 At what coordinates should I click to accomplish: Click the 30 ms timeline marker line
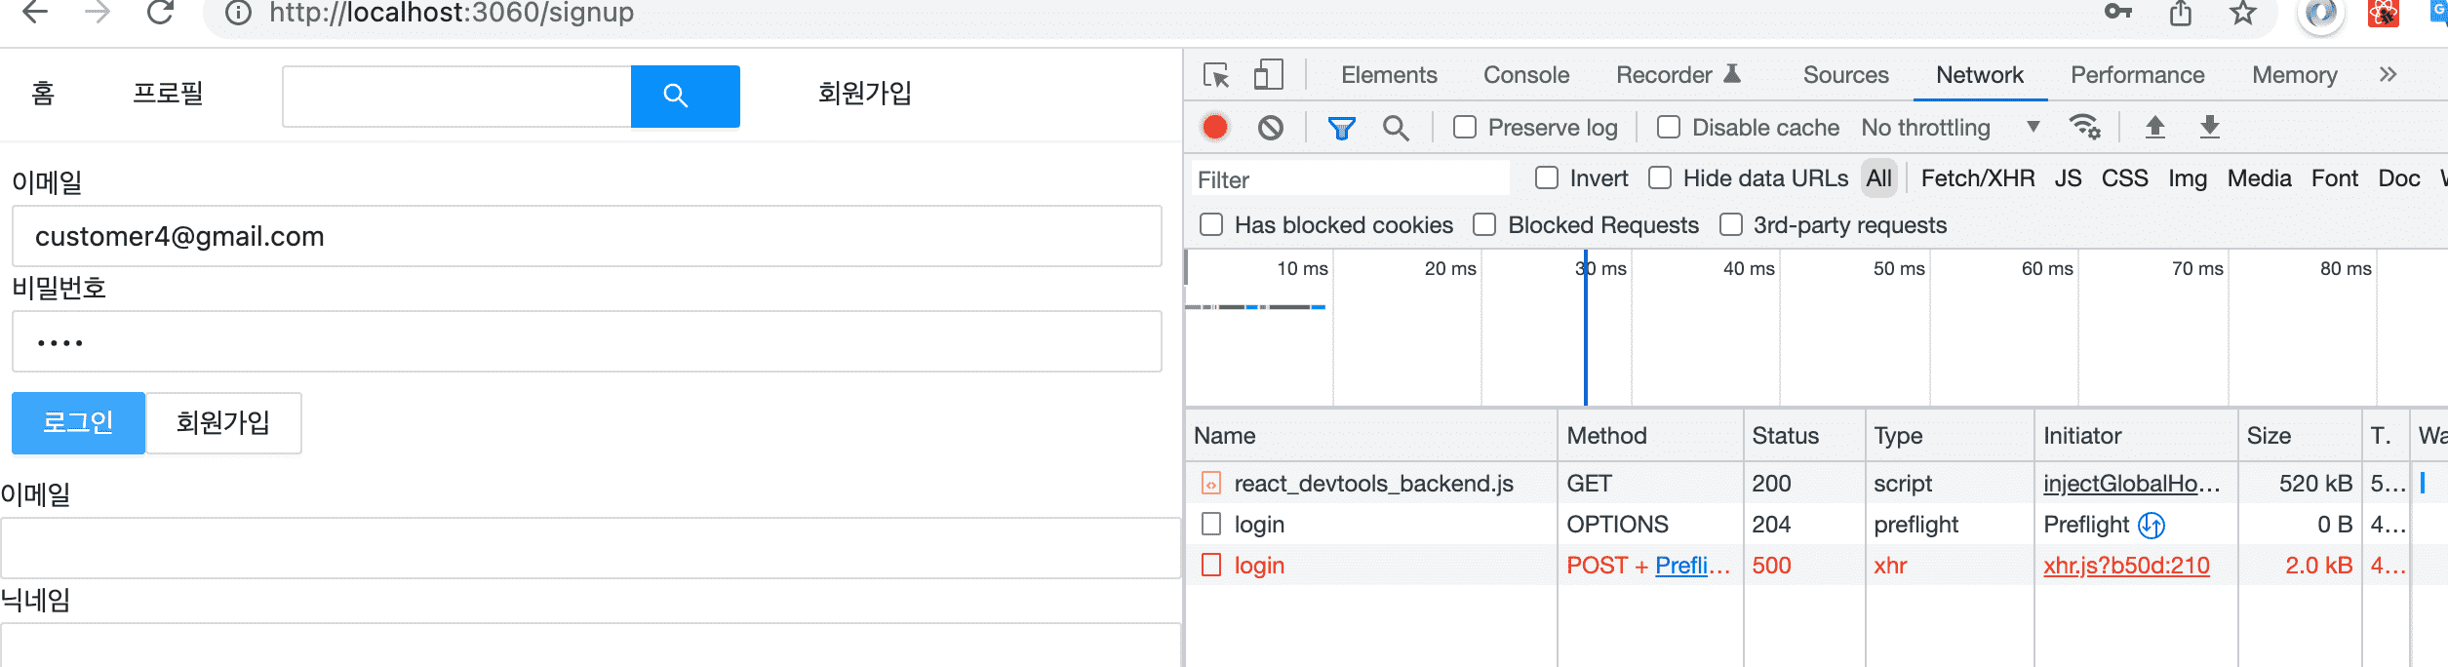coord(1586,332)
